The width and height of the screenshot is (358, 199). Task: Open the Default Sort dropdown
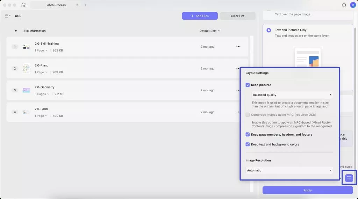click(210, 31)
